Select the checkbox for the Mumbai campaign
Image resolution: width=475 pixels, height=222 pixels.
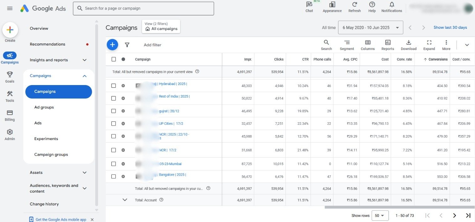tap(113, 164)
